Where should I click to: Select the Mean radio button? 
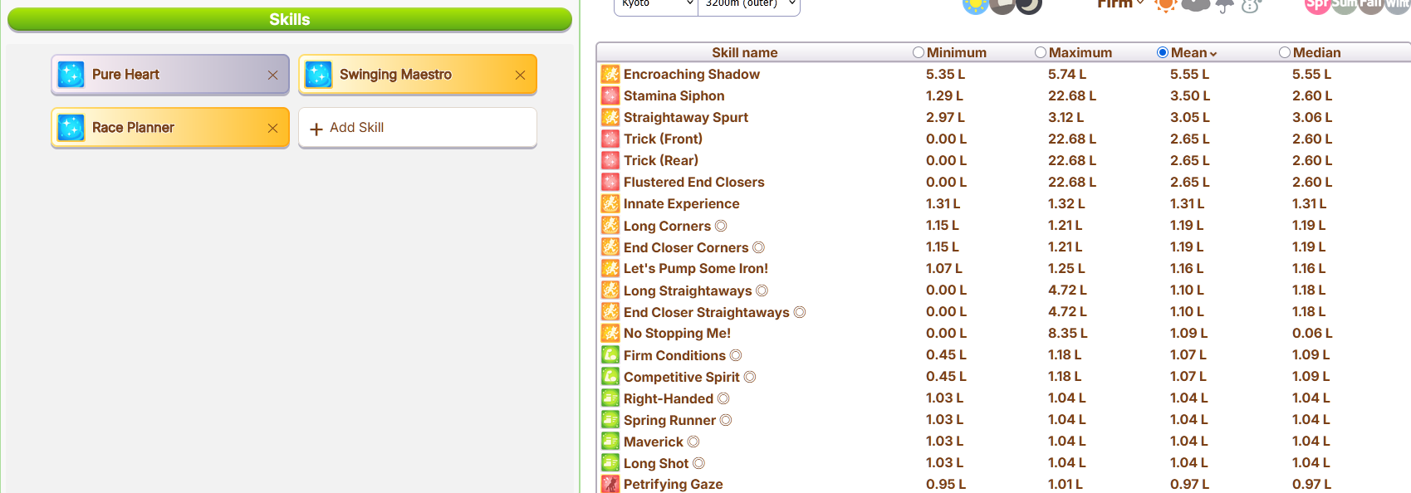(x=1163, y=52)
